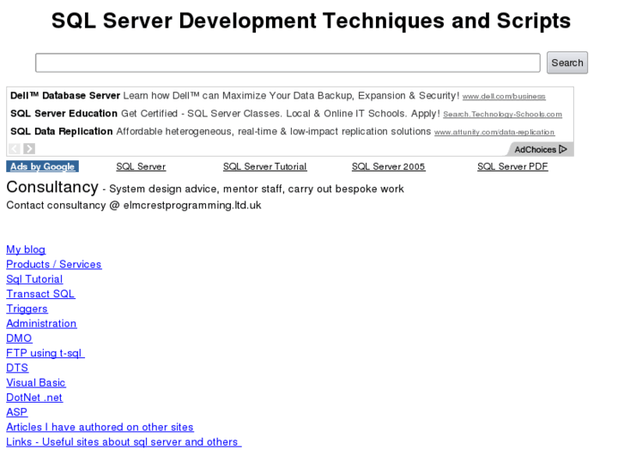
Task: Visit the www.attunity.com/data-replication link
Action: click(x=494, y=132)
